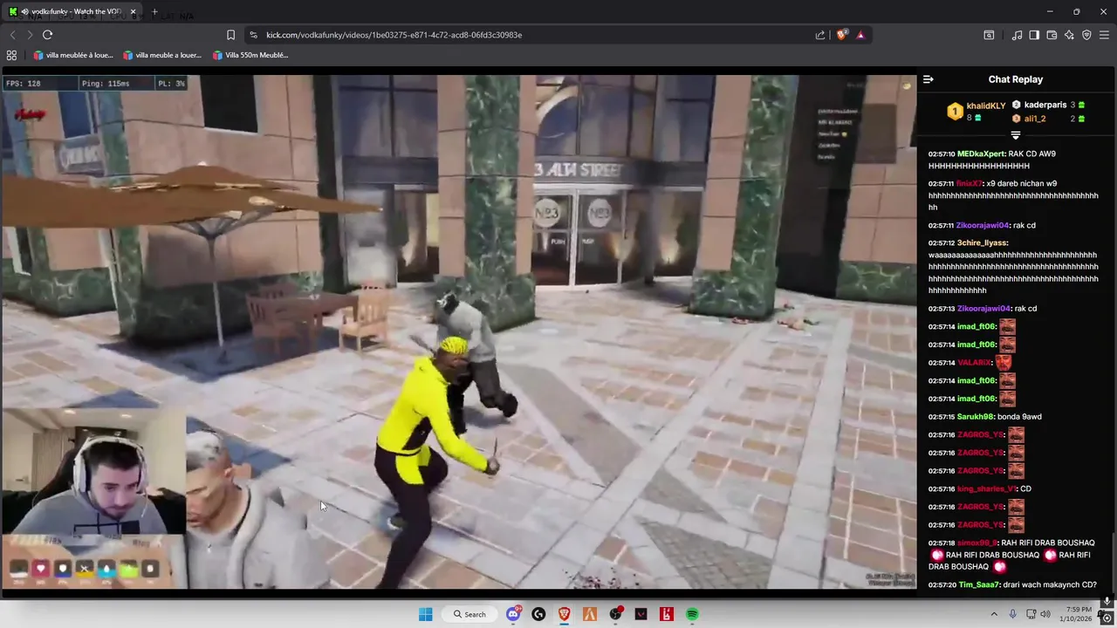Collapse the Chat Replay panel

pos(928,79)
